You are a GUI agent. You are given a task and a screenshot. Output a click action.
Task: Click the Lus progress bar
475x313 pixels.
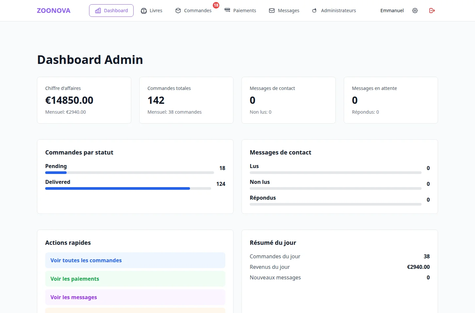[335, 173]
